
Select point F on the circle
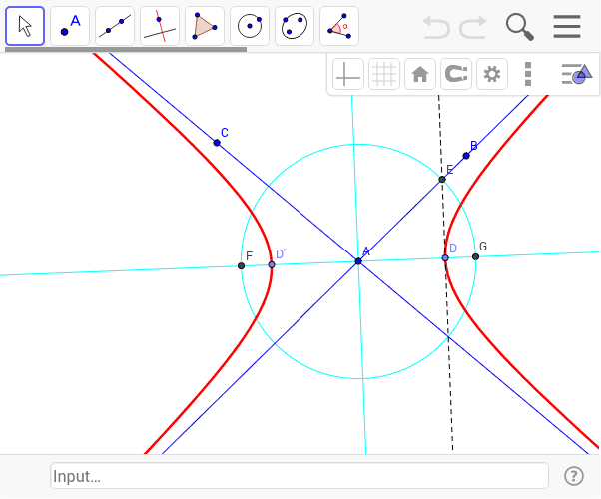[241, 266]
